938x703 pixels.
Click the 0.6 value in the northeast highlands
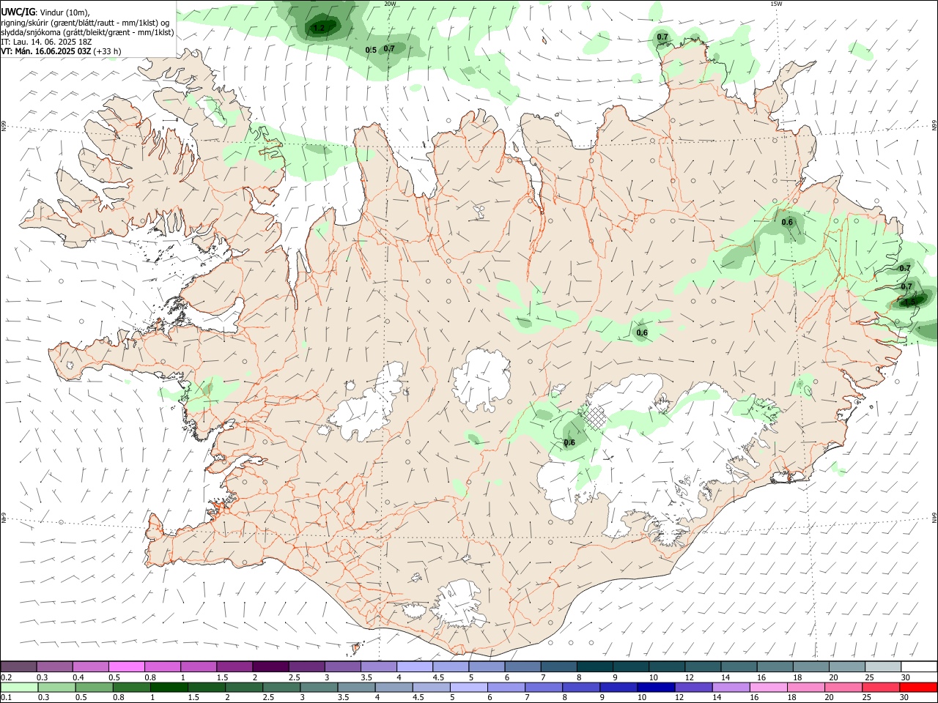787,222
